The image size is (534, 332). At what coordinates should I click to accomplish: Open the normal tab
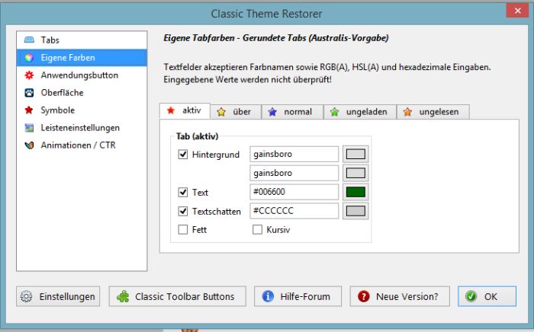pos(292,112)
